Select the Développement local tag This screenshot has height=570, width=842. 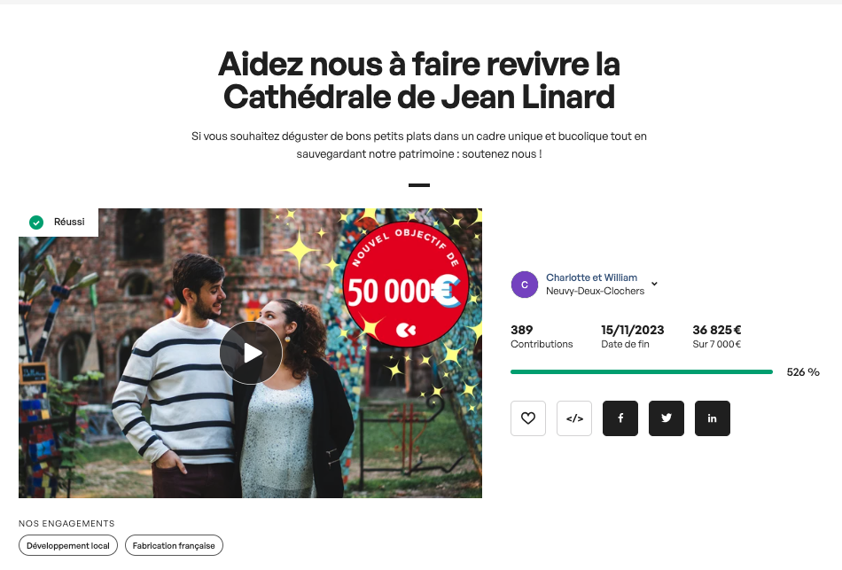(x=68, y=545)
